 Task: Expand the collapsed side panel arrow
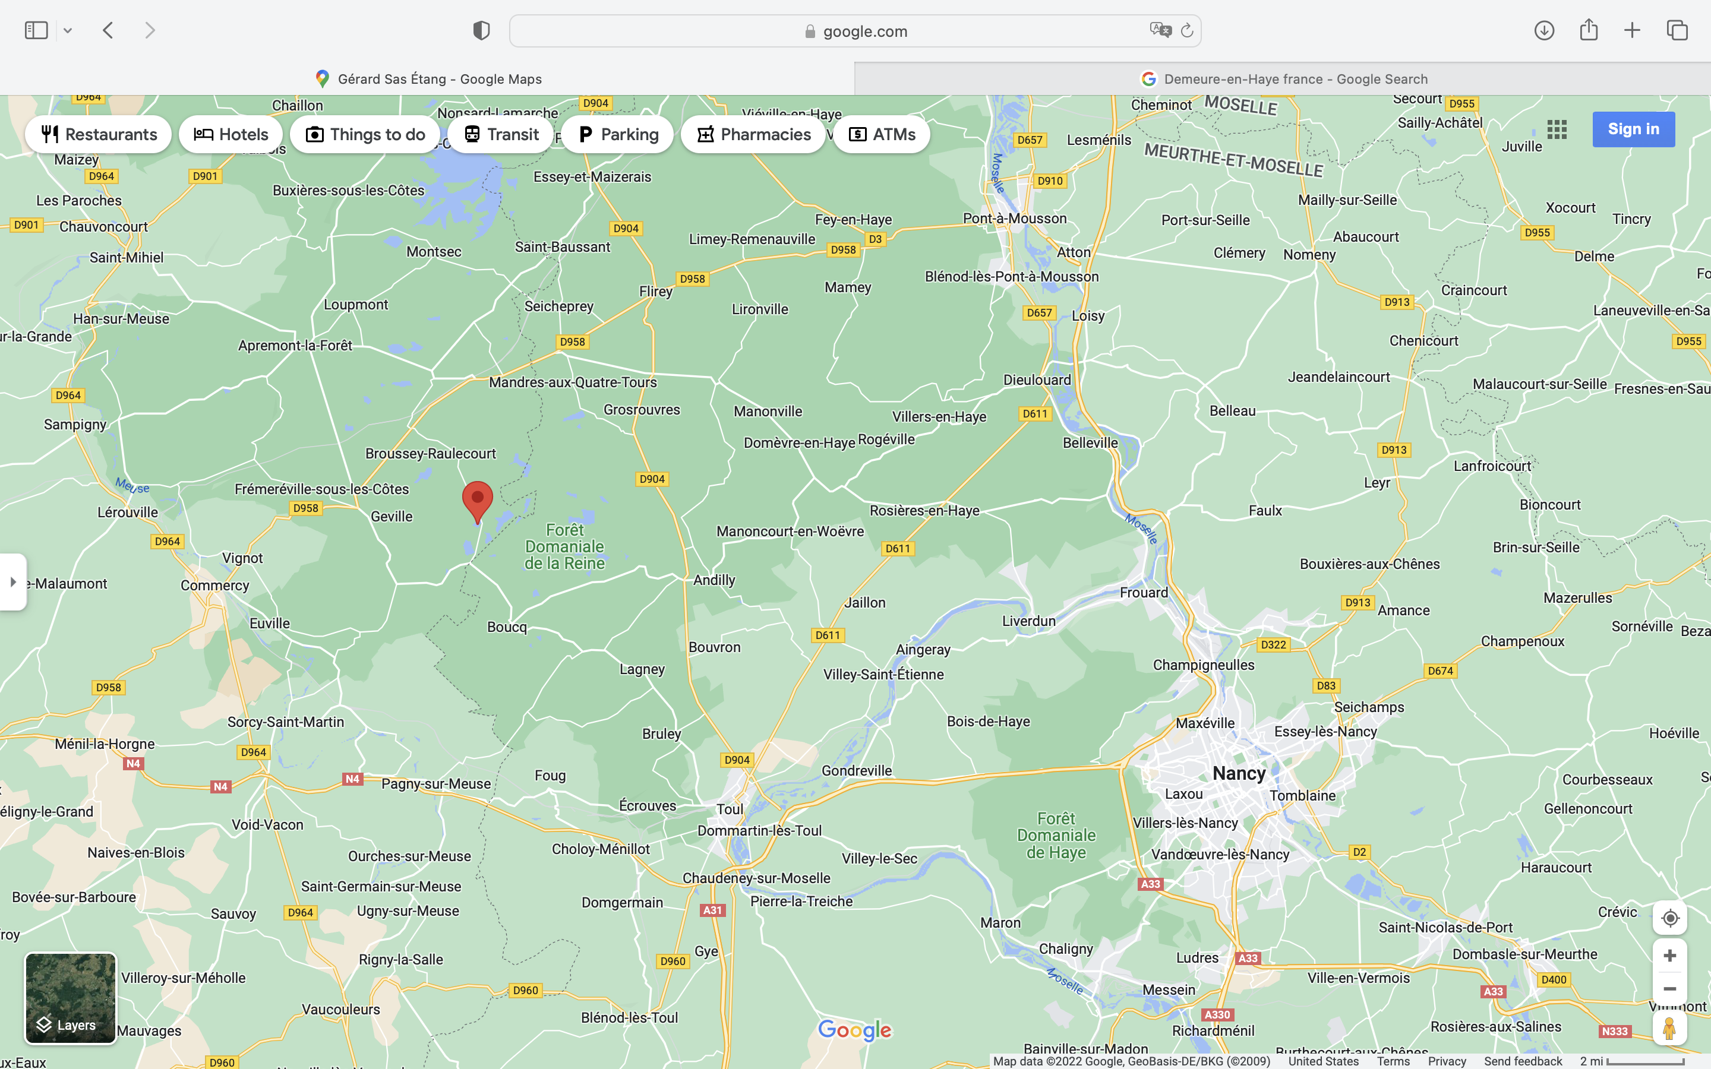pyautogui.click(x=12, y=582)
